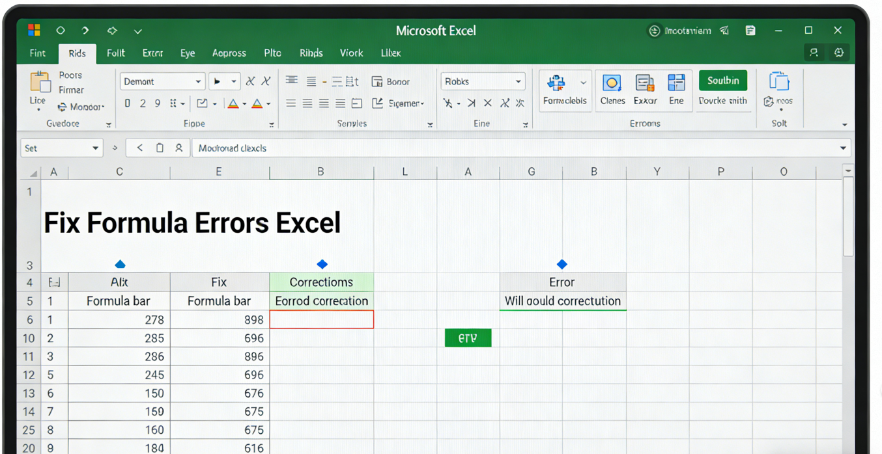Click the user account icon beside Imootsmiem
Screen dimensions: 882x454
pos(655,31)
